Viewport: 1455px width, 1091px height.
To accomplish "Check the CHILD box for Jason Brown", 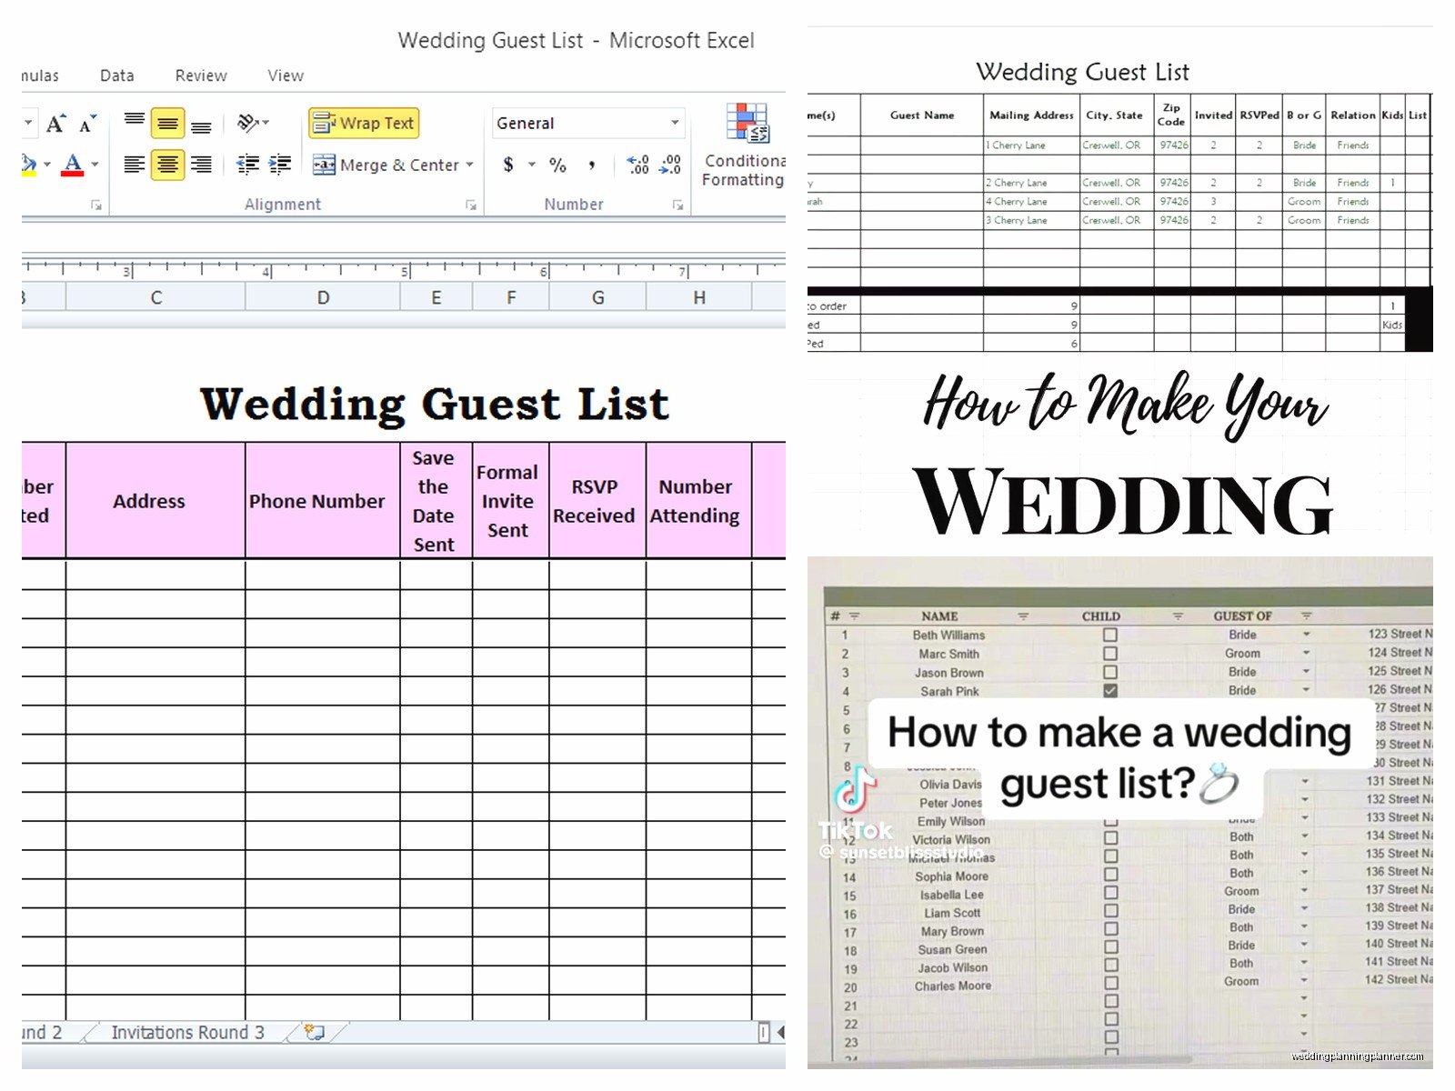I will click(x=1110, y=672).
